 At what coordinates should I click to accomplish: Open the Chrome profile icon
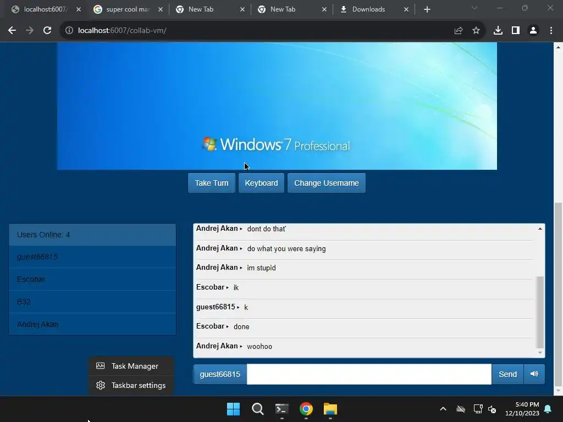coord(533,31)
